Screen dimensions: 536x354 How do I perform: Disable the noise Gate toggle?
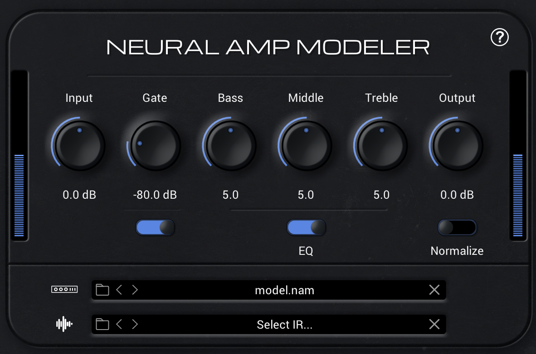point(155,227)
